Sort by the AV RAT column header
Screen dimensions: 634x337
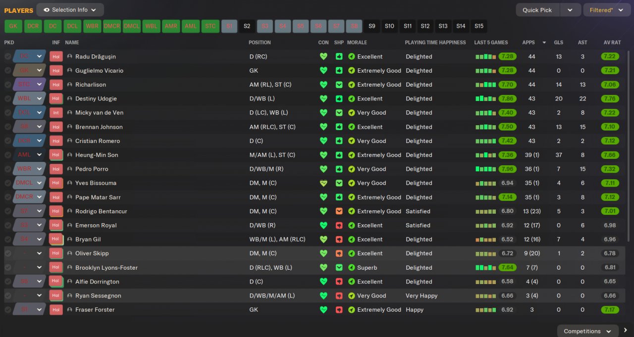(612, 43)
